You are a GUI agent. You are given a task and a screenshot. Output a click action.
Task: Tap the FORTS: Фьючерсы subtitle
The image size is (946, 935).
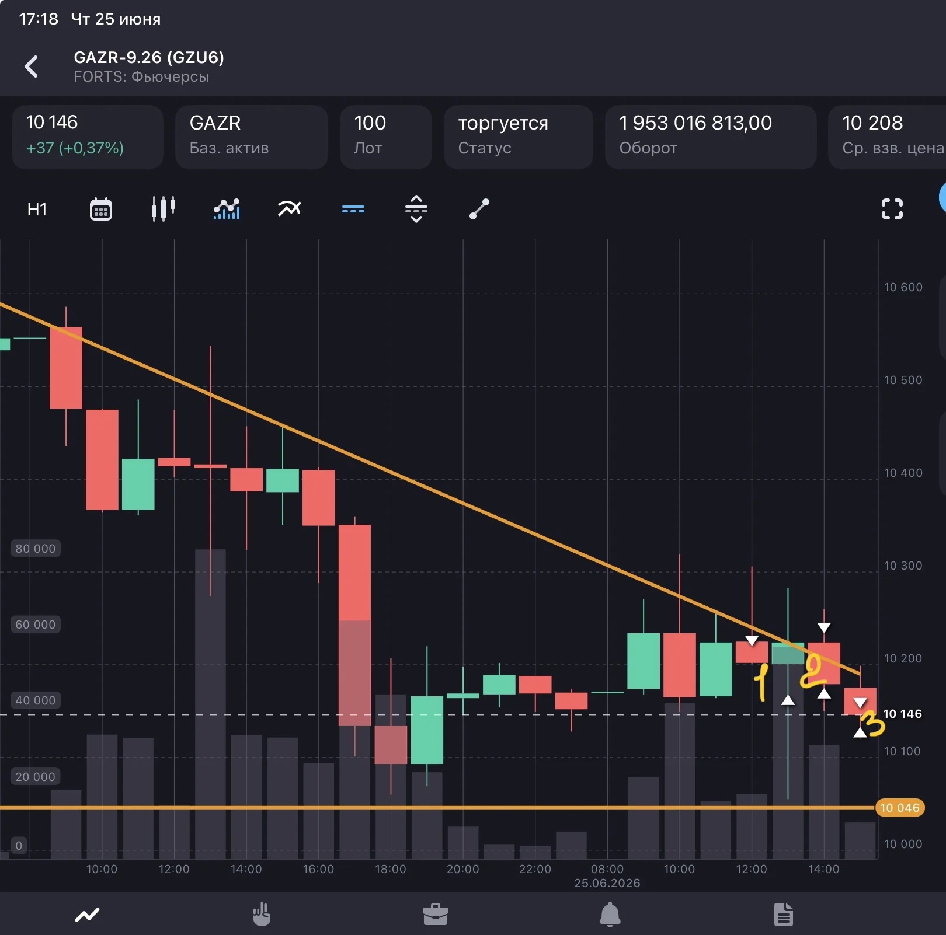141,76
